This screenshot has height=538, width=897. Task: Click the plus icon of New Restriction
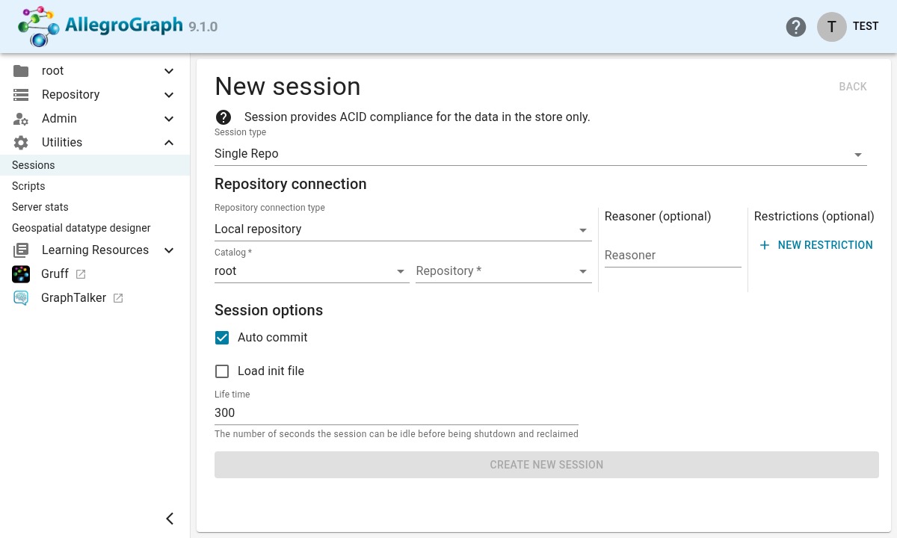tap(764, 245)
